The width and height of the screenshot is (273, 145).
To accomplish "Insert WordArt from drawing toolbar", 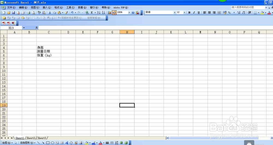I will pos(67,143).
